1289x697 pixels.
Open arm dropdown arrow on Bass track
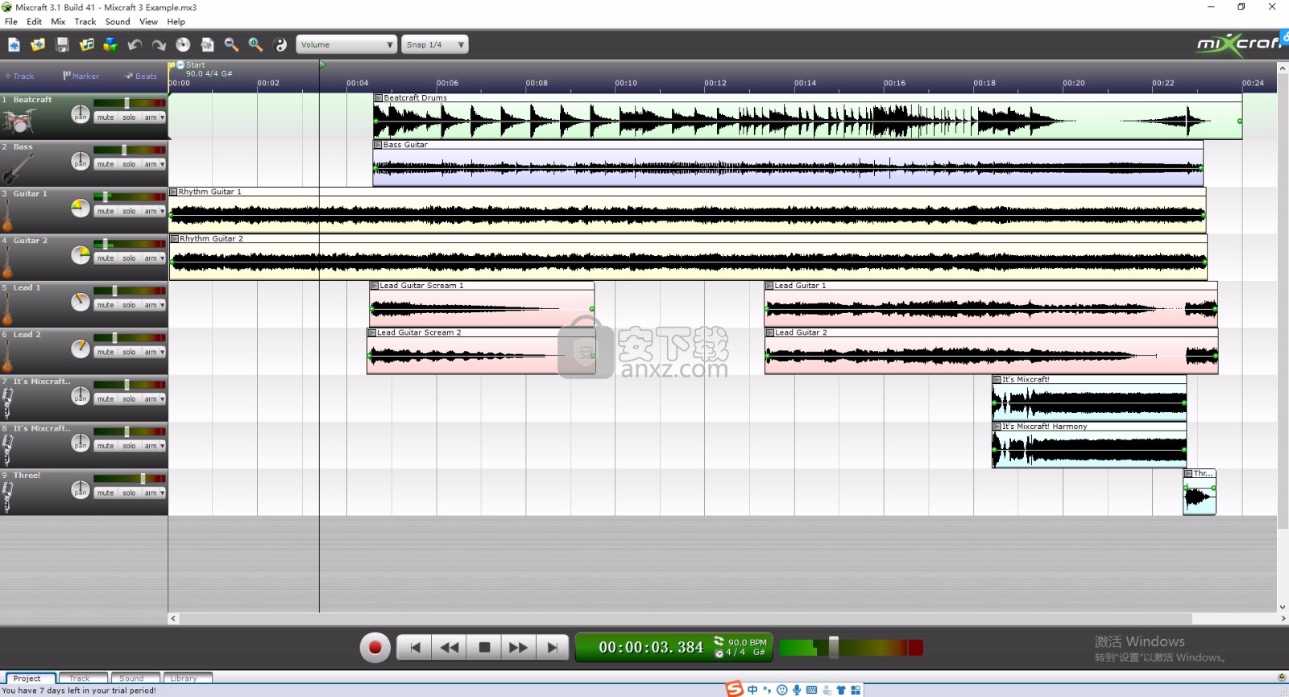click(162, 164)
